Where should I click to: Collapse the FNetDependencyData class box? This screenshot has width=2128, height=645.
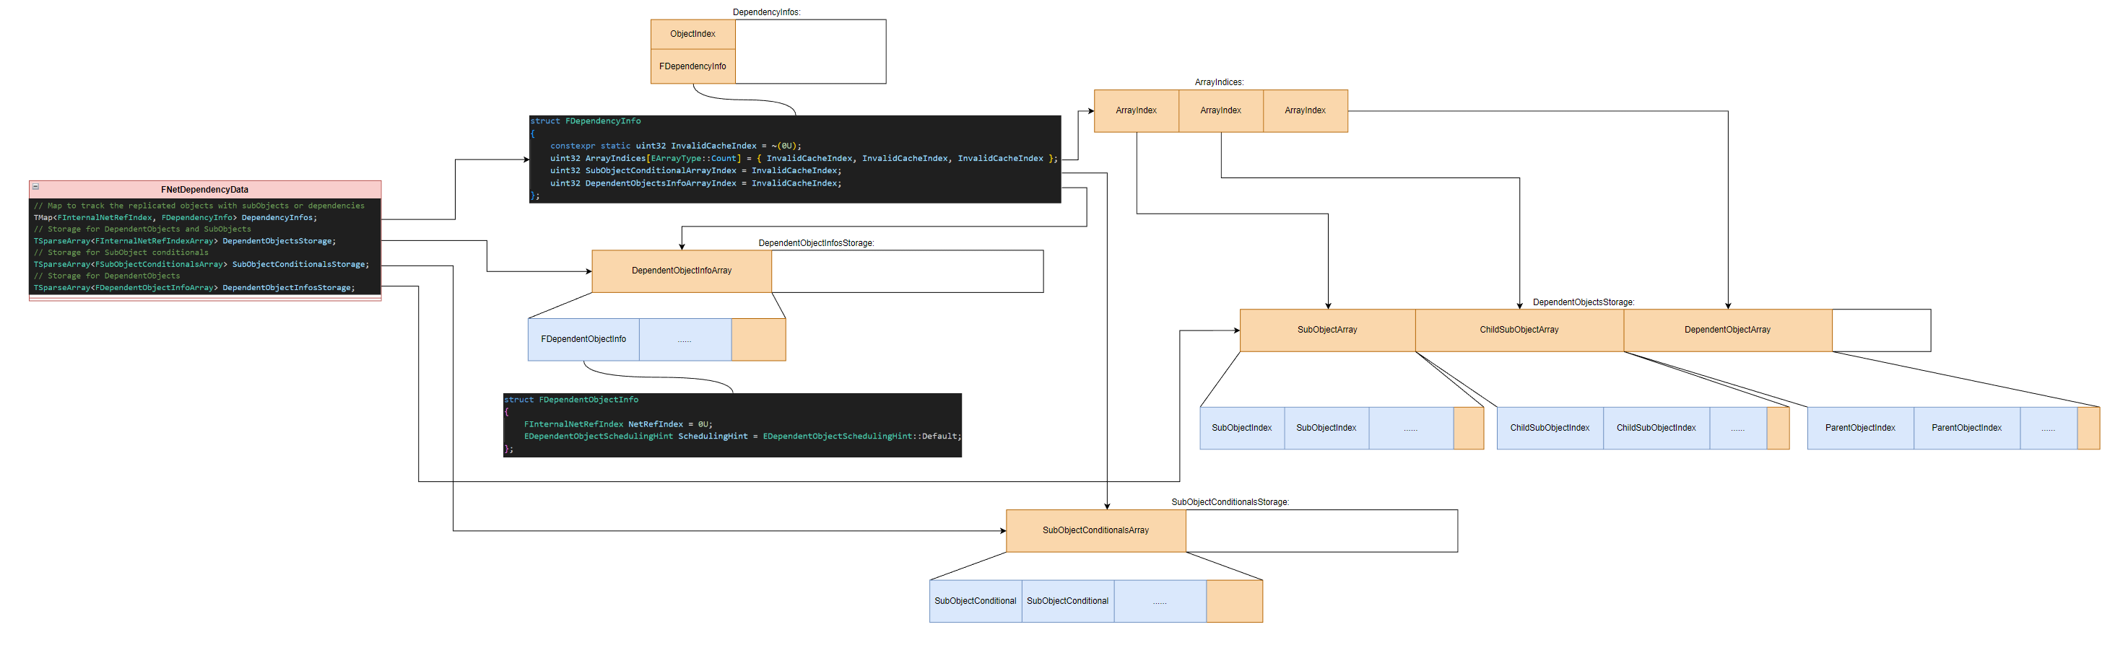tap(35, 188)
